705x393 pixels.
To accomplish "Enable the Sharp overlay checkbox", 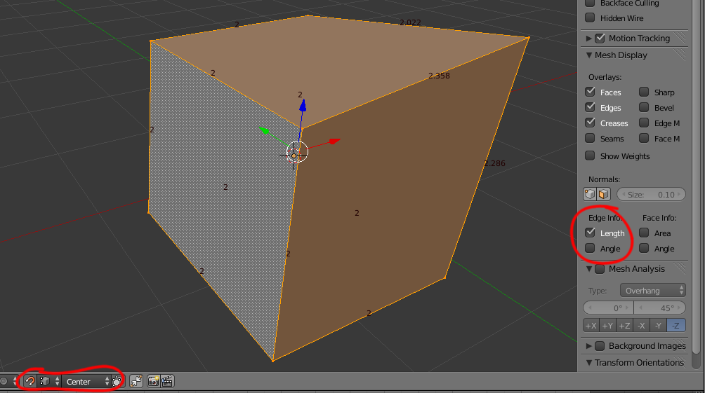I will (644, 92).
